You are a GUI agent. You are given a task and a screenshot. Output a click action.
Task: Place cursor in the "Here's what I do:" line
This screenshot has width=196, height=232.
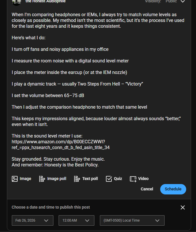[29, 38]
